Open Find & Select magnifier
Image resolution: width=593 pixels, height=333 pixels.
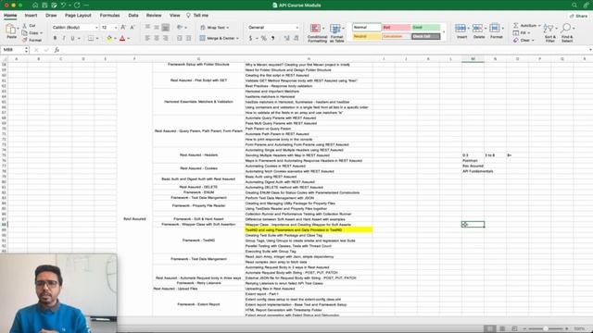pos(567,33)
